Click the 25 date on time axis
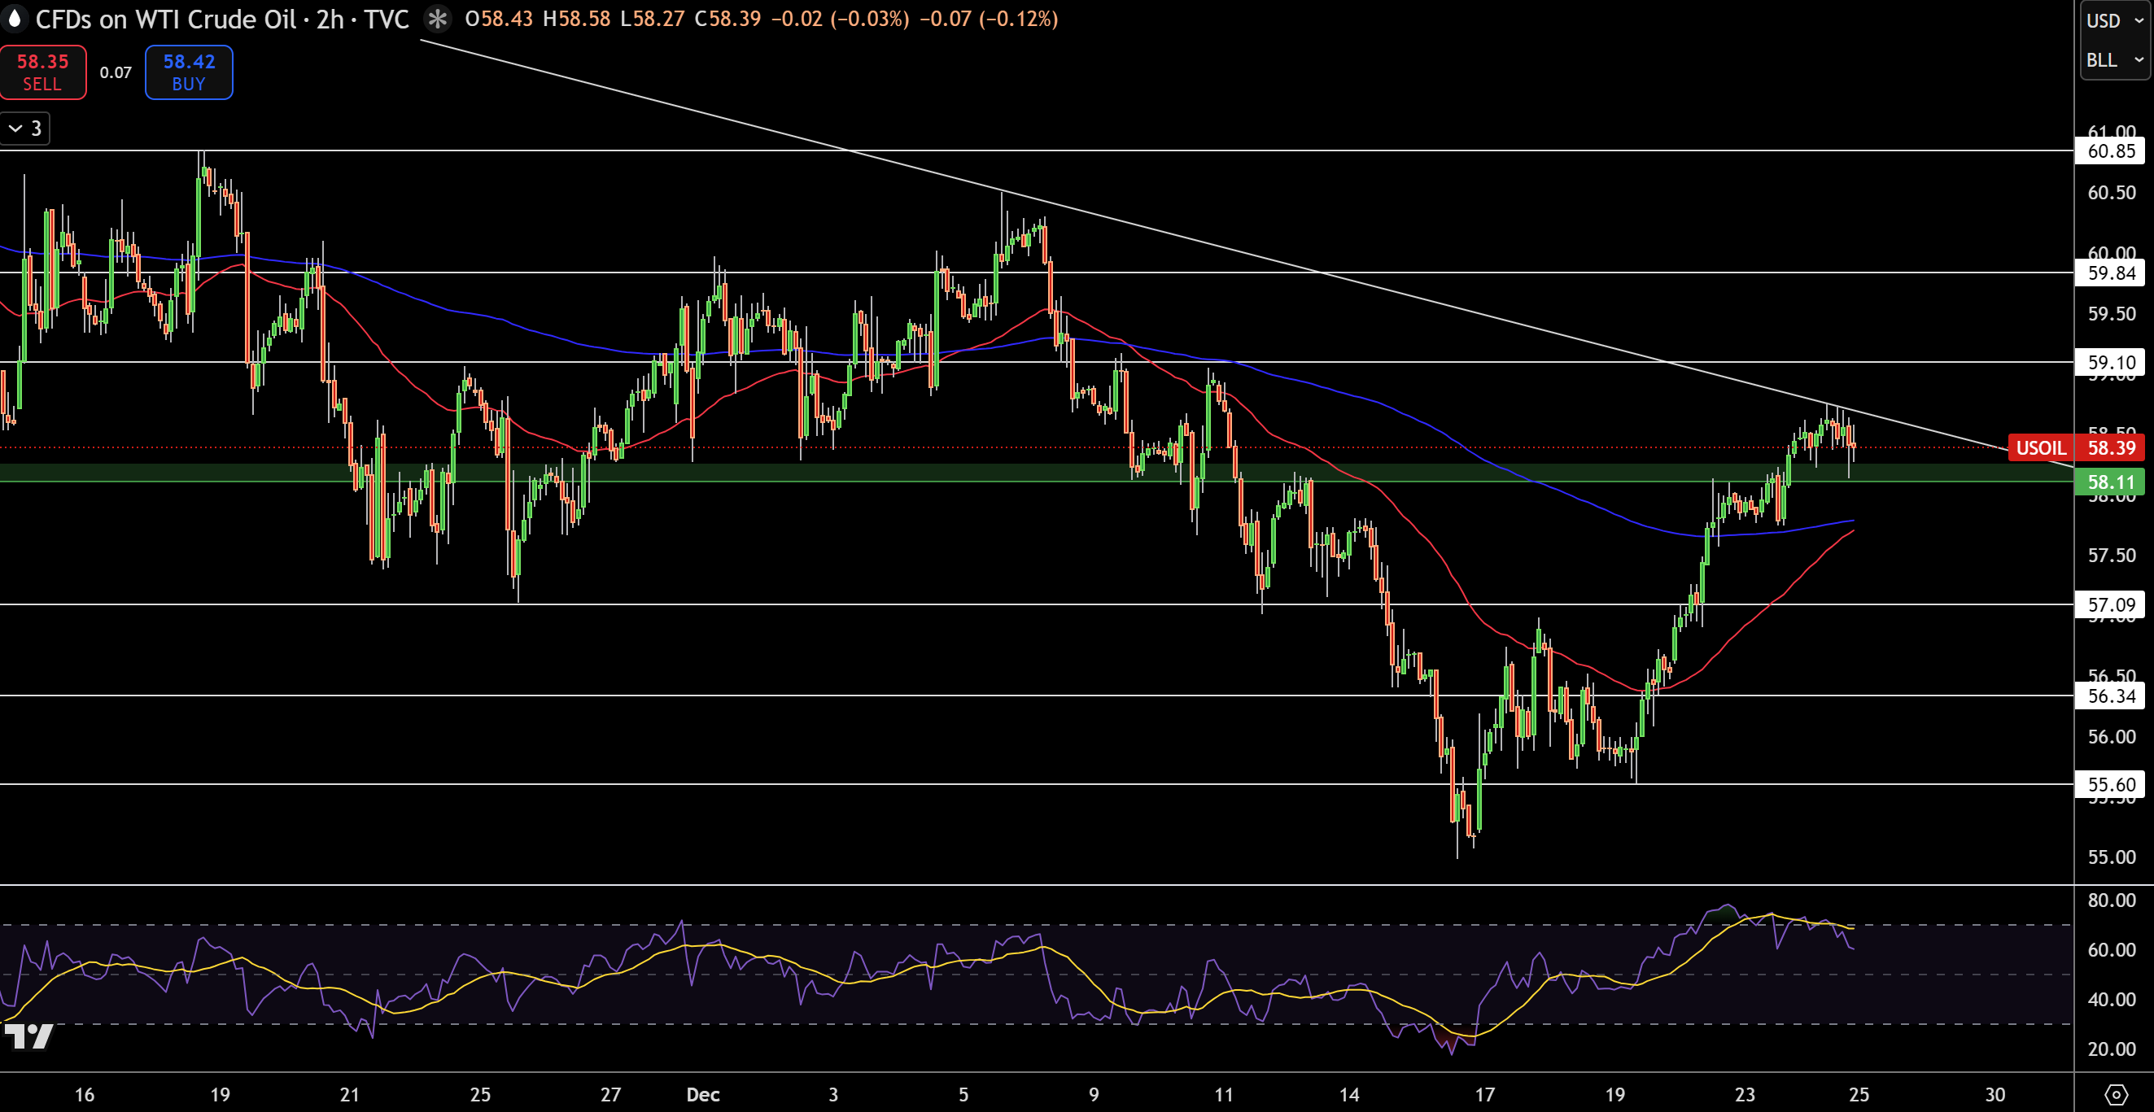This screenshot has height=1112, width=2154. tap(1858, 1094)
